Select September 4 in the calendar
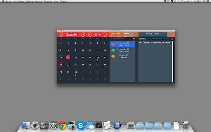Screen dimensions: 211x132 90,43
